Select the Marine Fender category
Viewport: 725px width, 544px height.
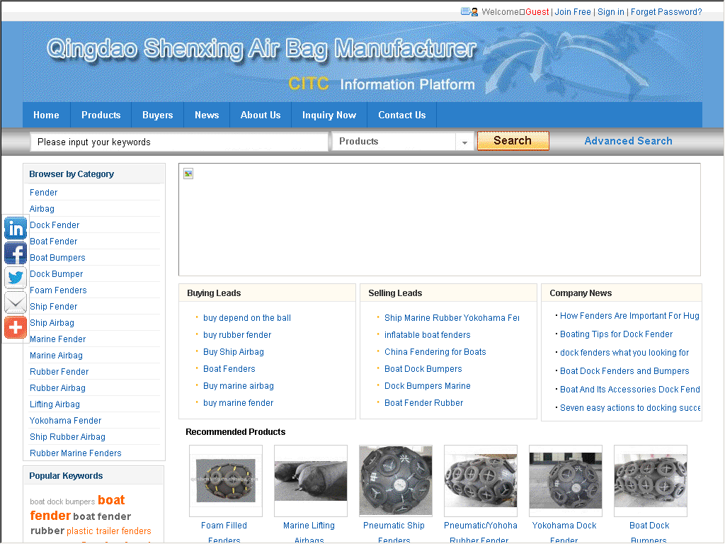58,339
